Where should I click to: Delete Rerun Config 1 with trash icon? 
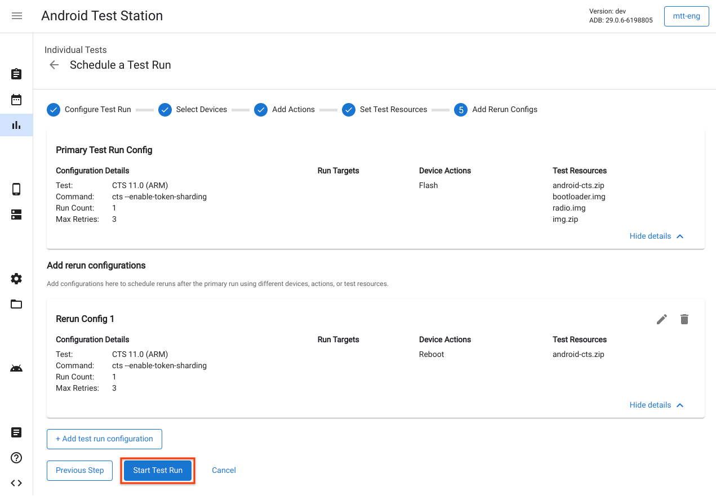(684, 319)
